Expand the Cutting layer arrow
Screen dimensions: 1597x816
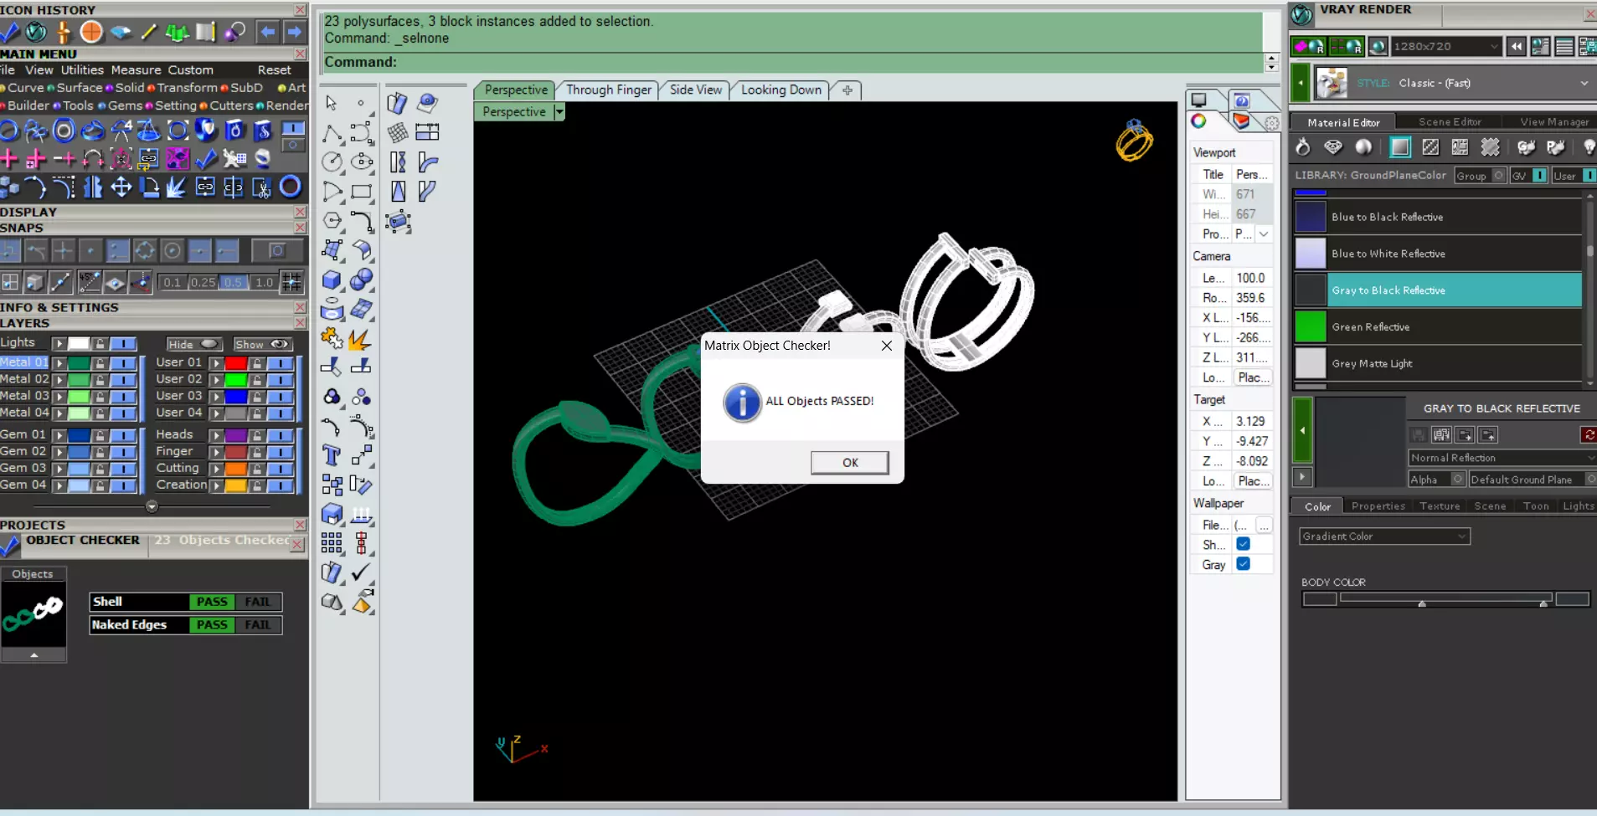pyautogui.click(x=217, y=469)
